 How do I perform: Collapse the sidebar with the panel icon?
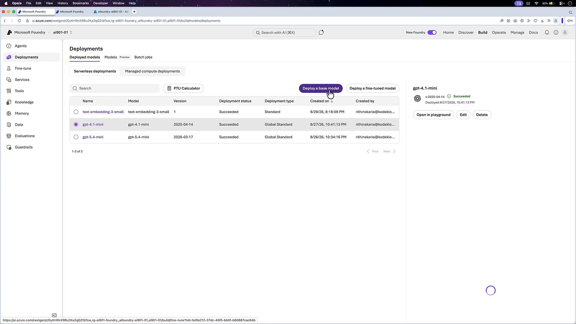coord(54,315)
